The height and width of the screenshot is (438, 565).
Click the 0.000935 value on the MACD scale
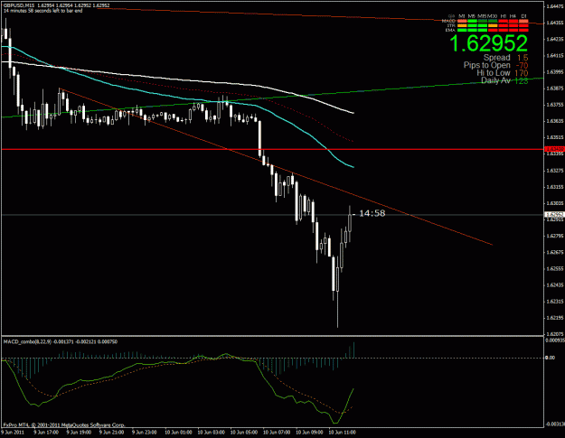554,340
